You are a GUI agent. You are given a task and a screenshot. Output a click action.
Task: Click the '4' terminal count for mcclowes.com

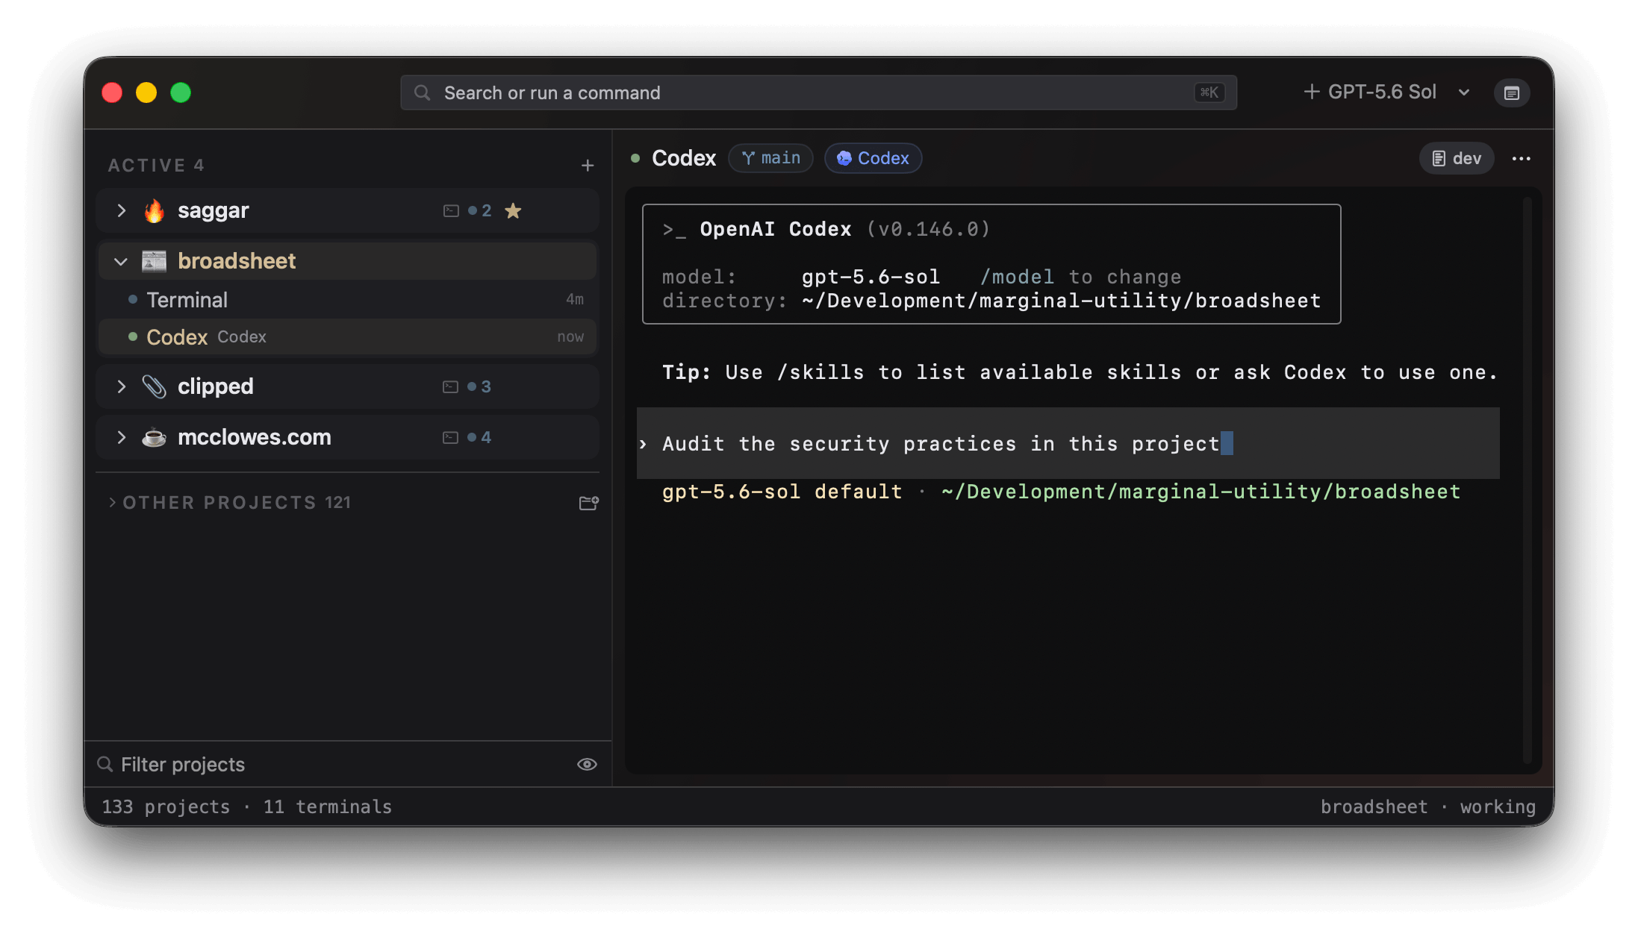click(486, 437)
